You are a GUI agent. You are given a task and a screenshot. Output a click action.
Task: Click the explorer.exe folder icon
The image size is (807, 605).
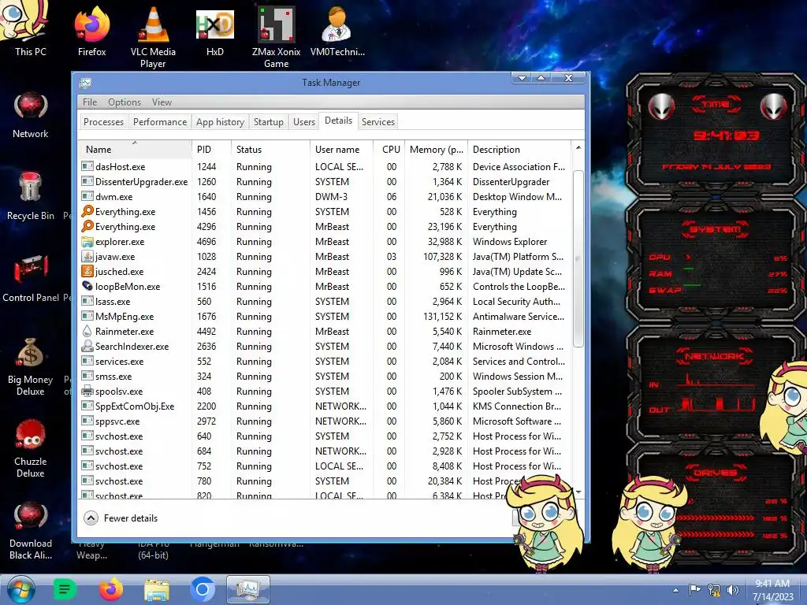pos(87,241)
